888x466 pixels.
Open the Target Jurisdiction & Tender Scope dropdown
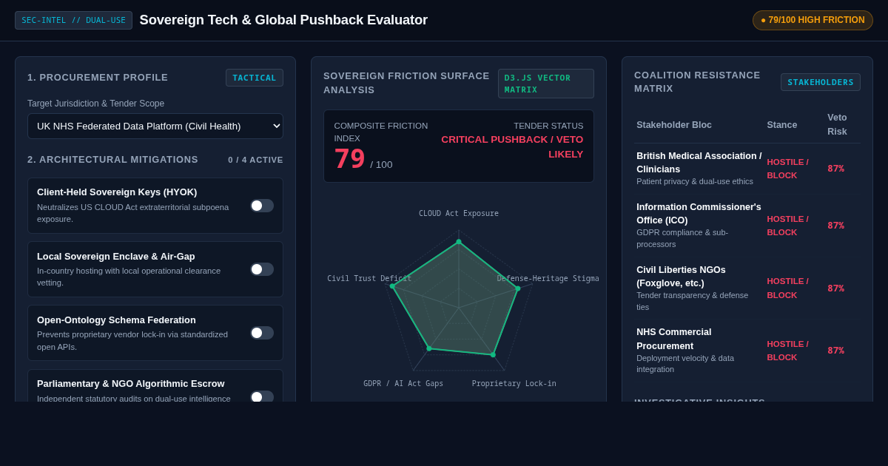point(155,126)
